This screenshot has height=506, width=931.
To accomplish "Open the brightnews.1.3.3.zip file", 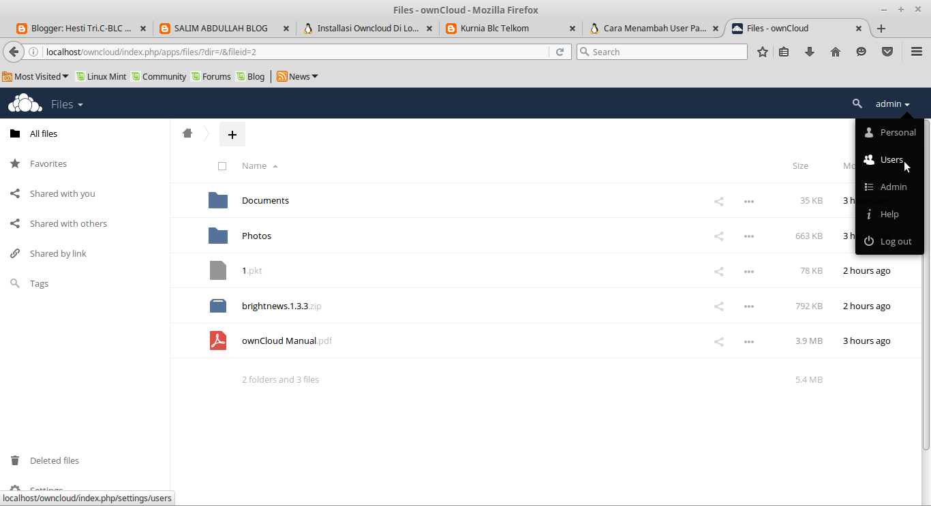I will 281,306.
